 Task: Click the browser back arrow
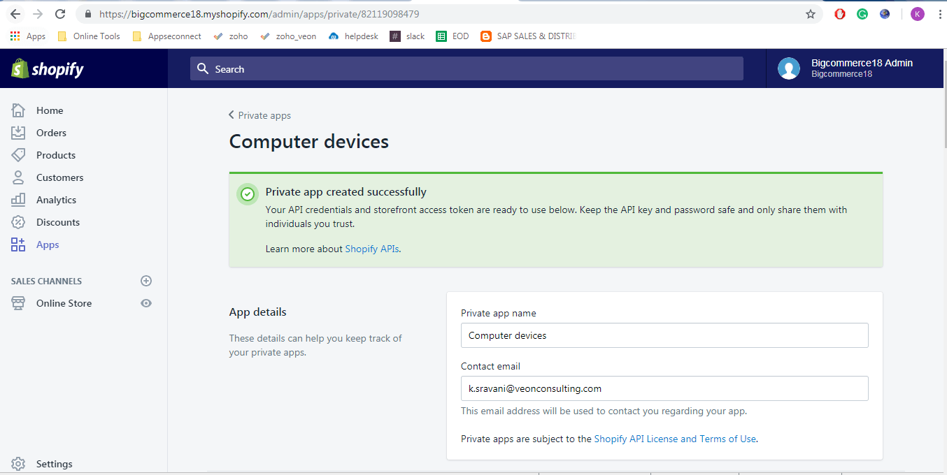[15, 14]
